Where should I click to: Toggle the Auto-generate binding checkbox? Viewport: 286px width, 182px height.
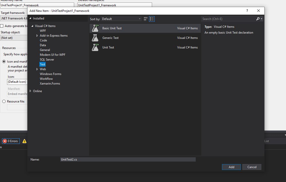click(x=2, y=26)
